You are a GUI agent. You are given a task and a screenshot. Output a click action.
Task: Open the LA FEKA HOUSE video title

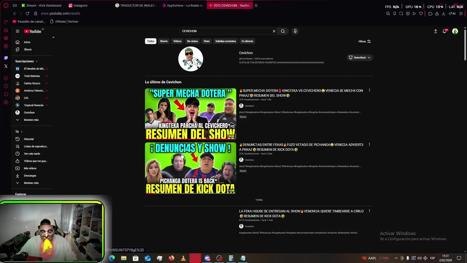301,213
